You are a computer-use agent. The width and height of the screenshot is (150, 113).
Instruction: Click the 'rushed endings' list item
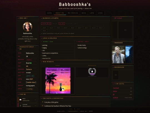click(82, 48)
